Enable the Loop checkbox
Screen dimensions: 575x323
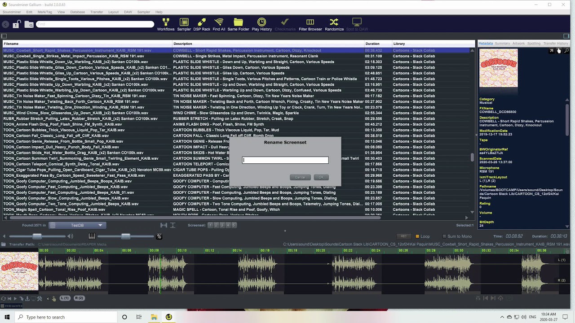pos(417,236)
